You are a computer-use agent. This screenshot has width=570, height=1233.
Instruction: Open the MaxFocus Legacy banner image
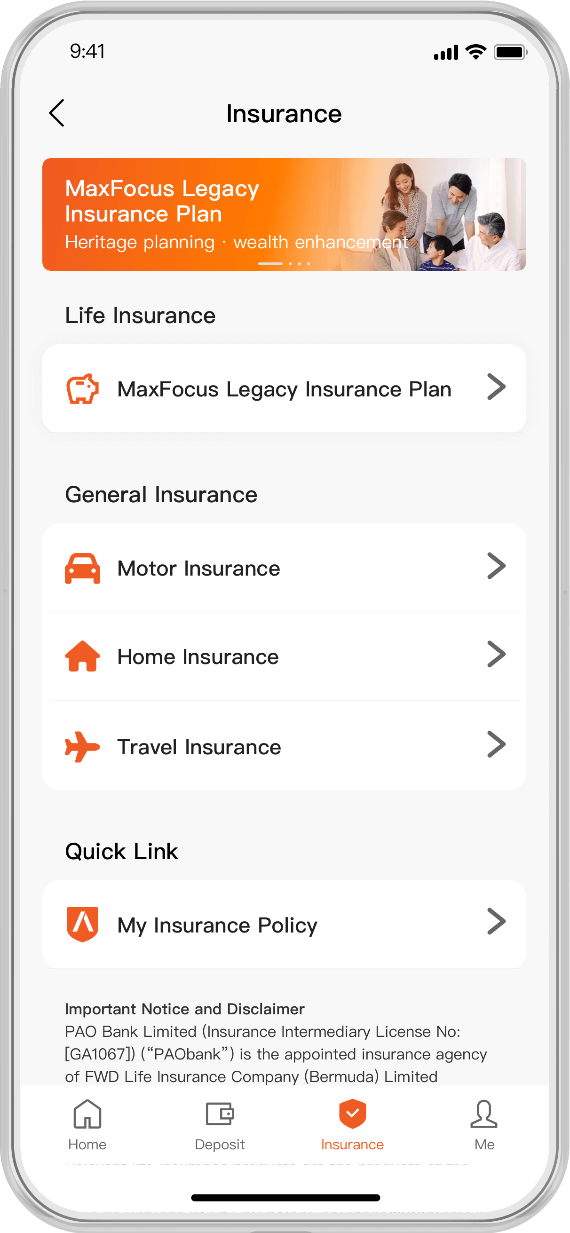click(284, 214)
